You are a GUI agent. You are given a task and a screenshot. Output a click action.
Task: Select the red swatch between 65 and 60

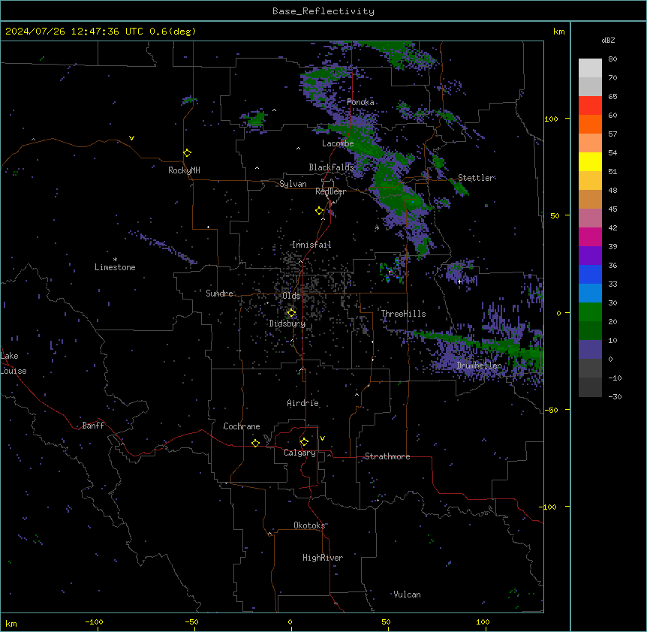pyautogui.click(x=590, y=106)
